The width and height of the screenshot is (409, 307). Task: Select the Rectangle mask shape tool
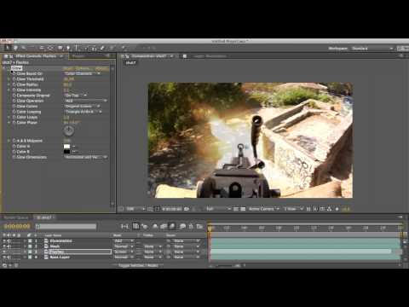click(x=60, y=48)
